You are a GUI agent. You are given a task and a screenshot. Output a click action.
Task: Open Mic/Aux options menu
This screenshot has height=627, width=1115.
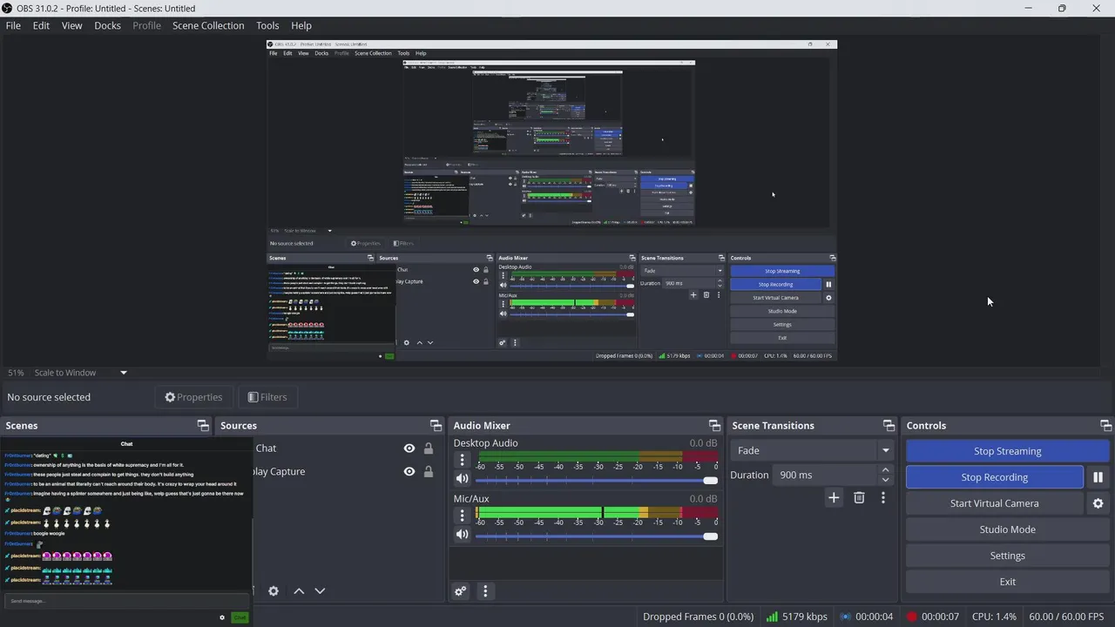pyautogui.click(x=463, y=516)
